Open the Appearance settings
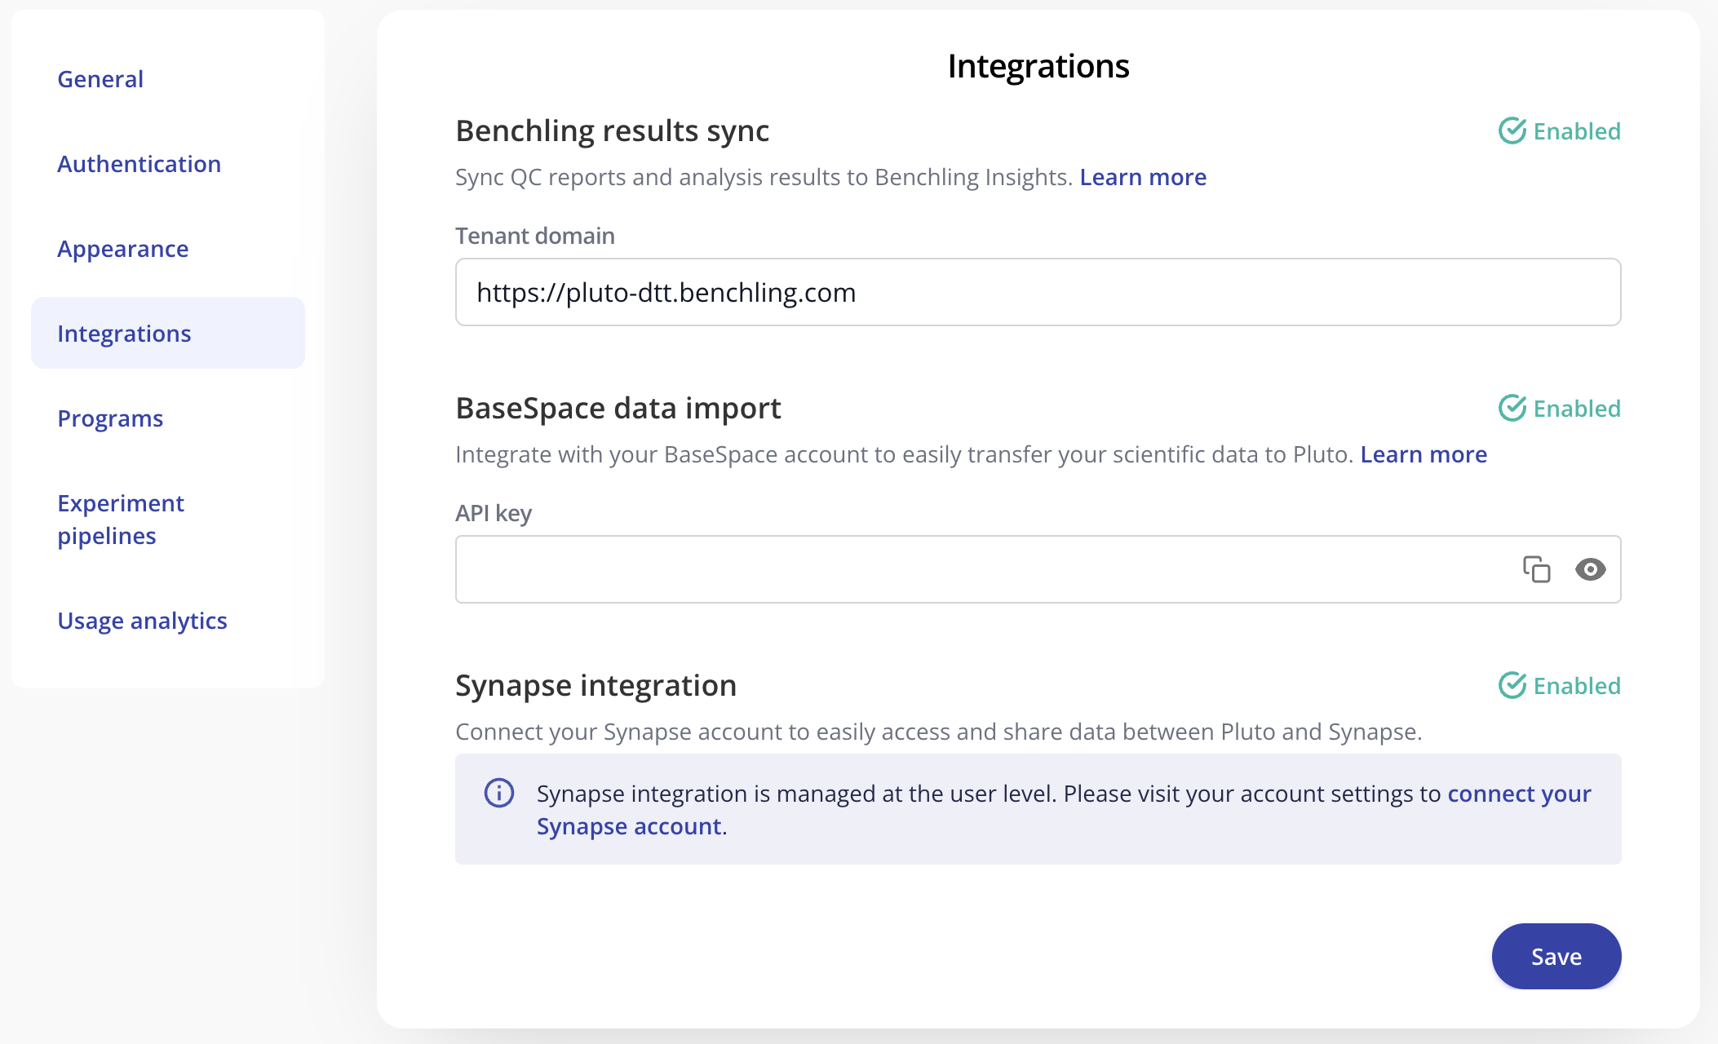This screenshot has width=1718, height=1044. 122,249
